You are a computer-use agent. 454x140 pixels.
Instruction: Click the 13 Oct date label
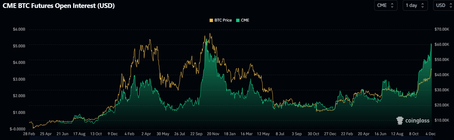96,134
